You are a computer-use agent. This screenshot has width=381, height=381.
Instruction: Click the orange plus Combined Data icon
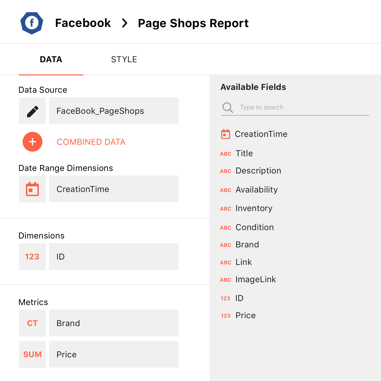tap(33, 142)
